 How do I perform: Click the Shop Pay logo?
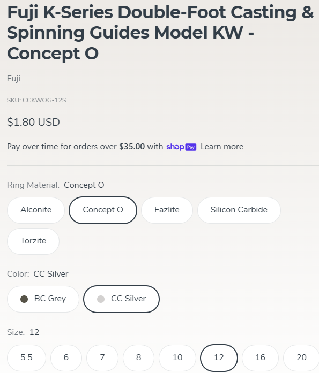pos(181,147)
